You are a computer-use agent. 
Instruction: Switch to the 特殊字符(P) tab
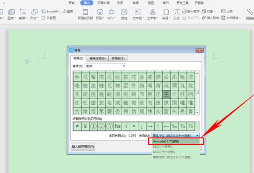[x=97, y=58]
